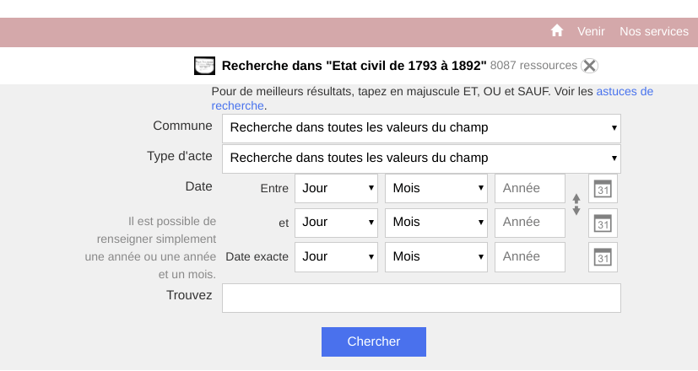Image resolution: width=698 pixels, height=371 pixels.
Task: Focus the Trouvez text field
Action: coord(421,298)
